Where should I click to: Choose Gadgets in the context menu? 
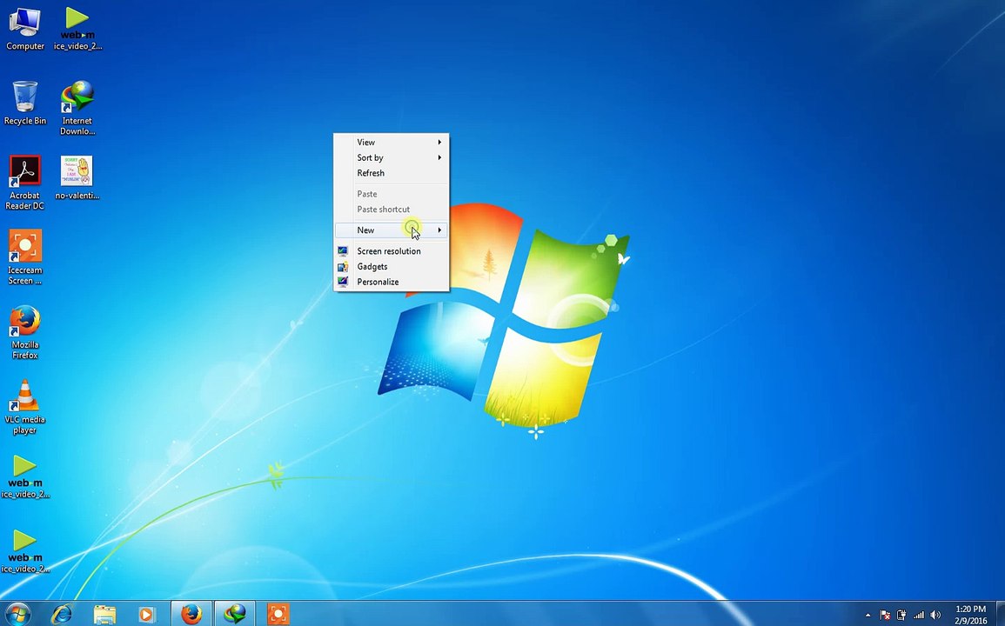click(x=372, y=267)
